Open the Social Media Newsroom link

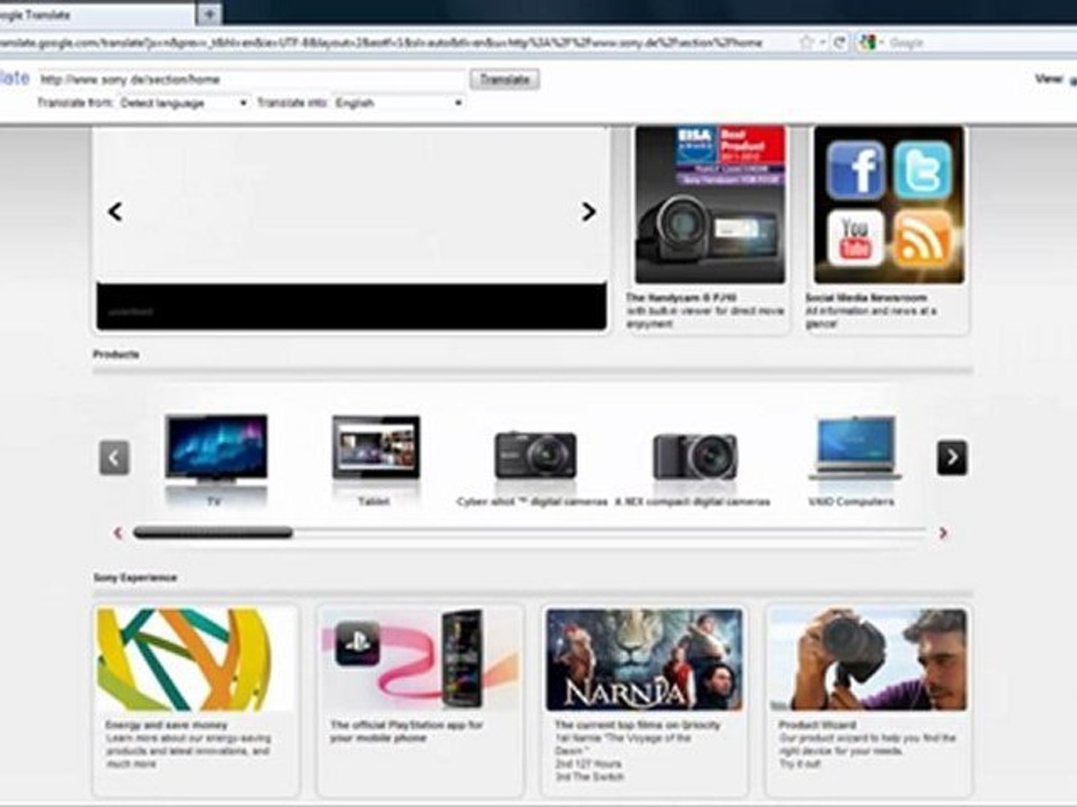[x=865, y=297]
